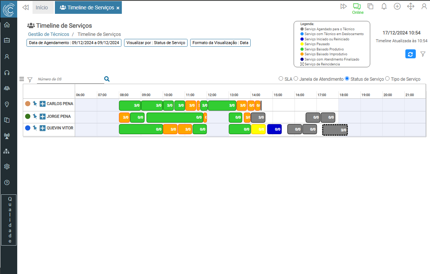Open the headset support icon in sidebar
This screenshot has width=430, height=274.
pyautogui.click(x=7, y=73)
